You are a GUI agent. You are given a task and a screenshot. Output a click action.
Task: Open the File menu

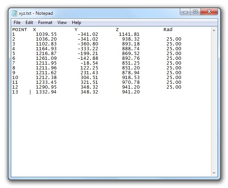click(x=17, y=23)
